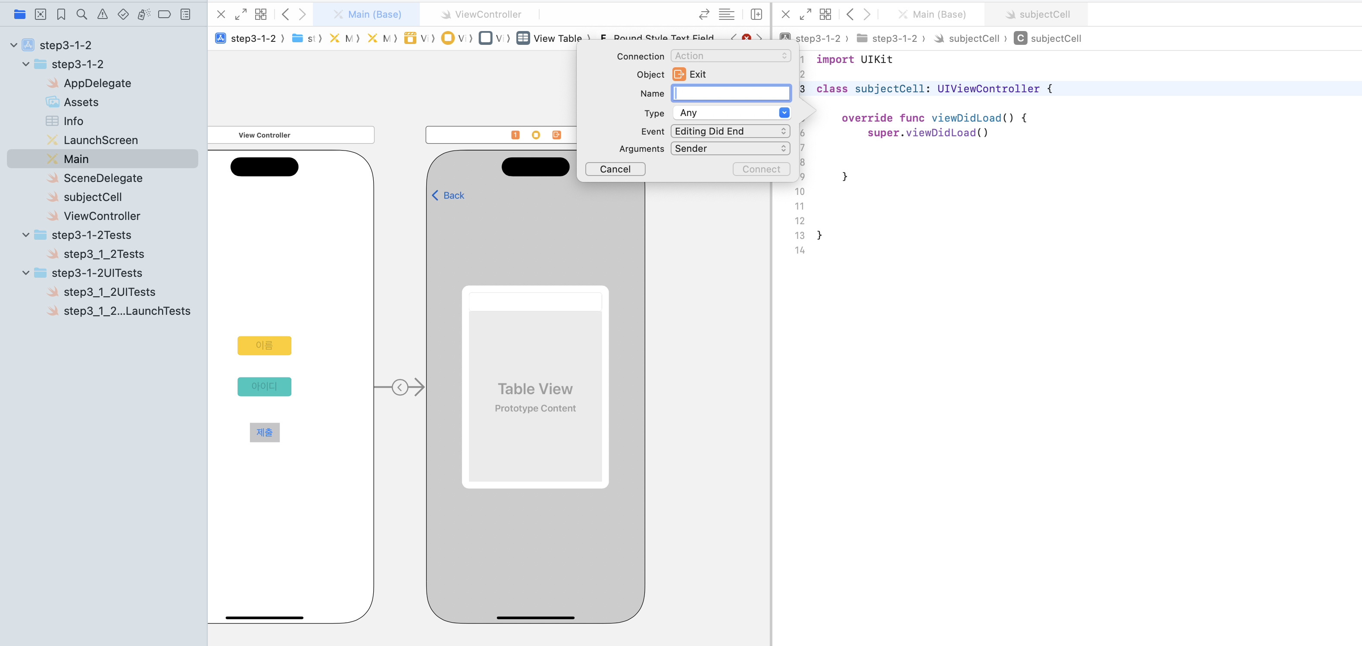Click the segue circle between view controllers

(x=400, y=387)
